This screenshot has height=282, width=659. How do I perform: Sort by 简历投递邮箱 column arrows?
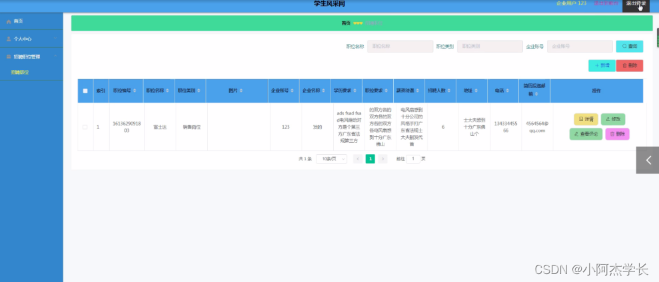click(536, 94)
